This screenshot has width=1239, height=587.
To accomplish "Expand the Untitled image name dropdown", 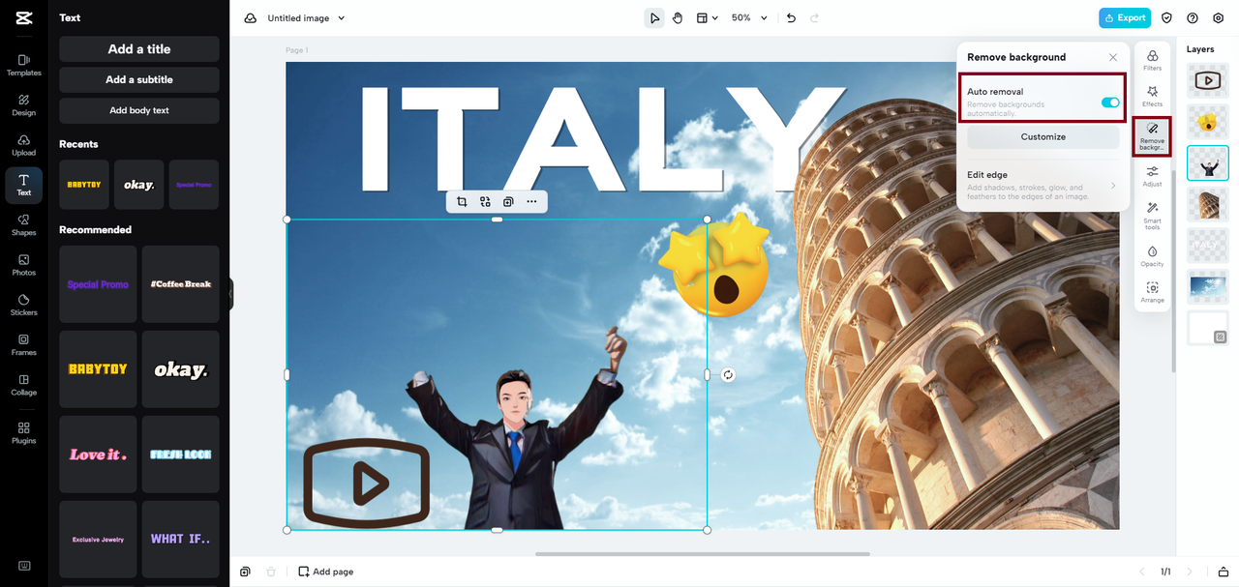I will [341, 18].
